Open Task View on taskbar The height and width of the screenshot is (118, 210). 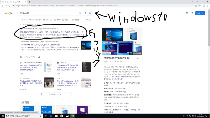[45, 116]
